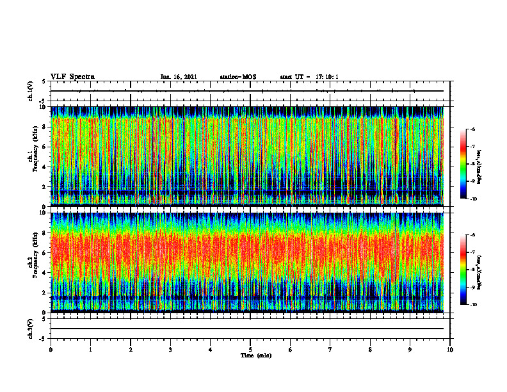
Task: Click the time axis tick label "2"
Action: [x=131, y=350]
